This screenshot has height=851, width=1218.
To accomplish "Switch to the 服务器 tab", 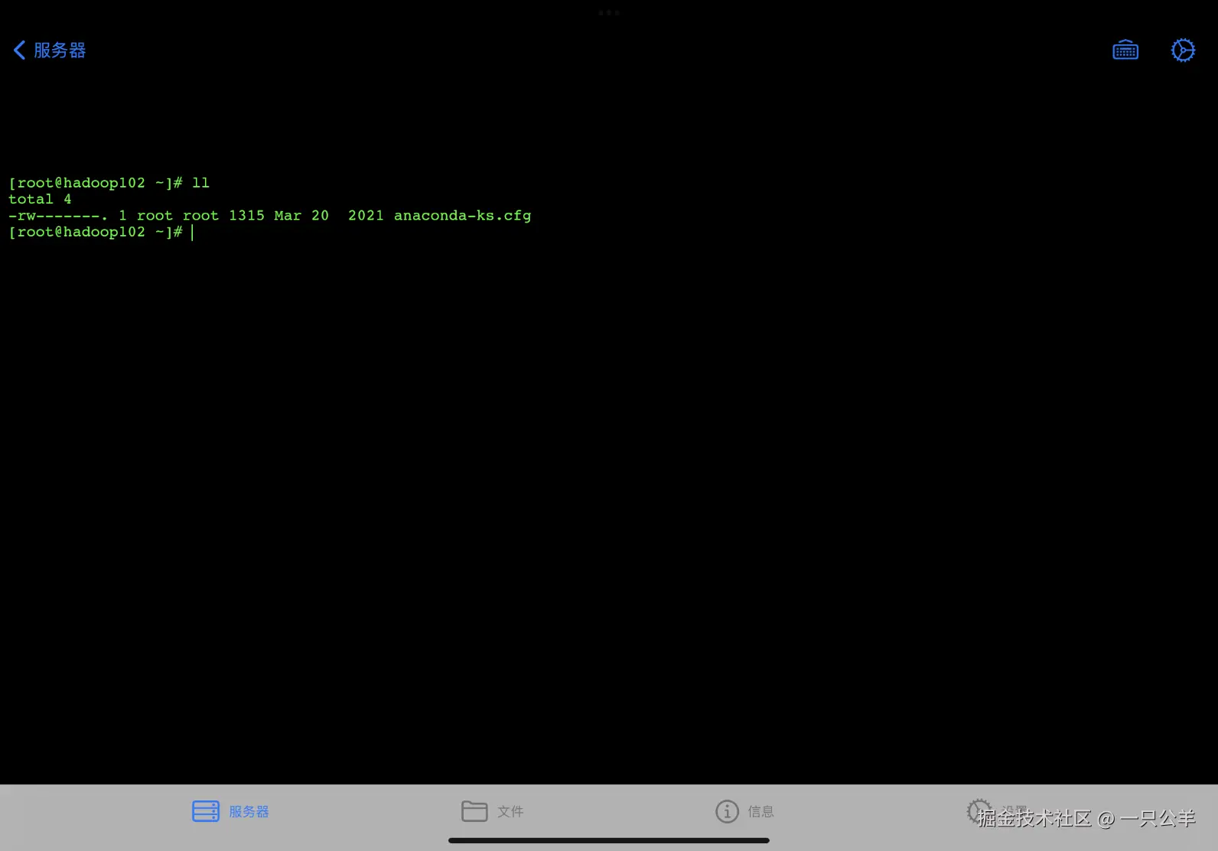I will [x=230, y=811].
